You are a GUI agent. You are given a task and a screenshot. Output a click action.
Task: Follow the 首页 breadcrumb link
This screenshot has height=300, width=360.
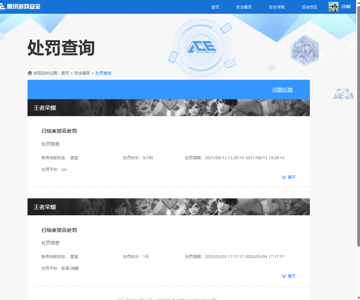(65, 73)
